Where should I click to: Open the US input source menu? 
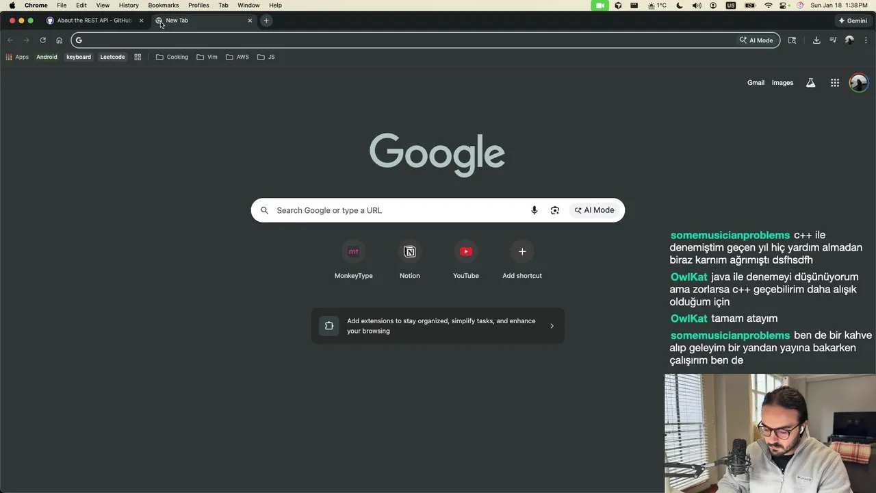coord(731,5)
